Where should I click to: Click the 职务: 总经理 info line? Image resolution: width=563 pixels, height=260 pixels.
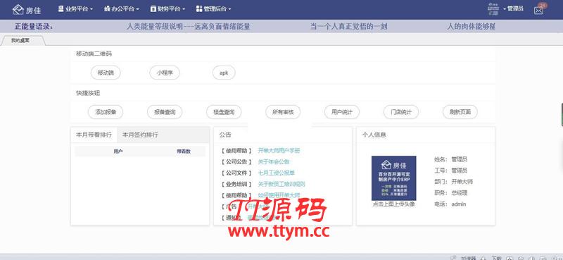pos(450,193)
